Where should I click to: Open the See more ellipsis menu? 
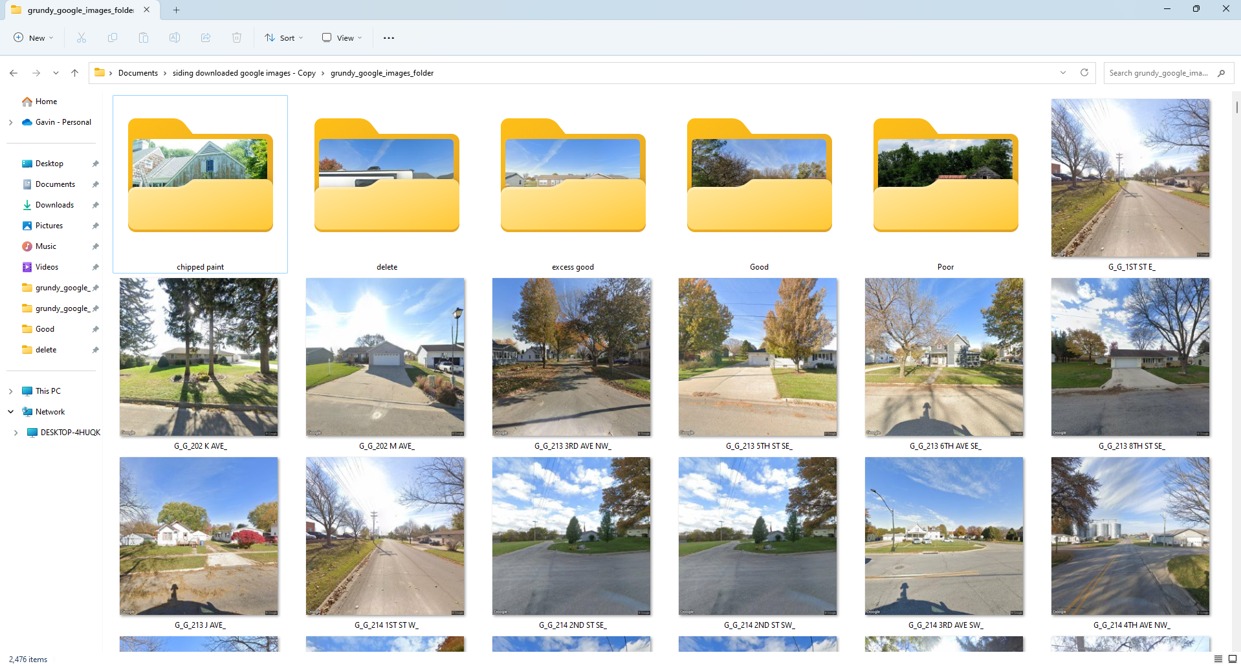[x=389, y=38]
